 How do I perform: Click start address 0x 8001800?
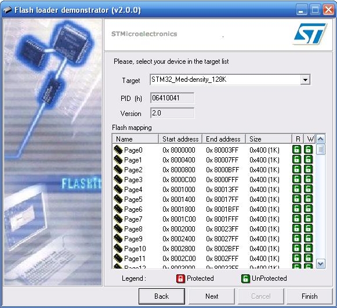[179, 209]
